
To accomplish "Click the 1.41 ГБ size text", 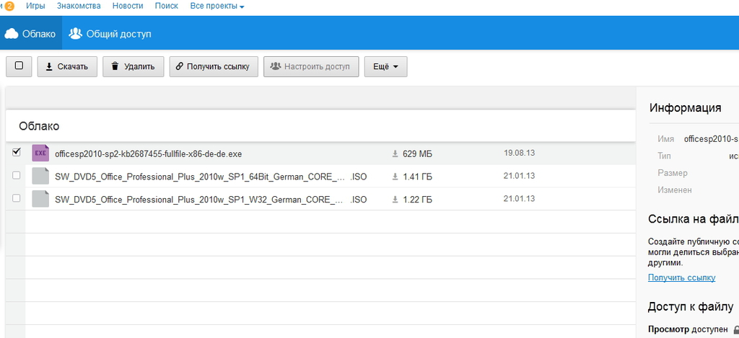I will point(417,177).
